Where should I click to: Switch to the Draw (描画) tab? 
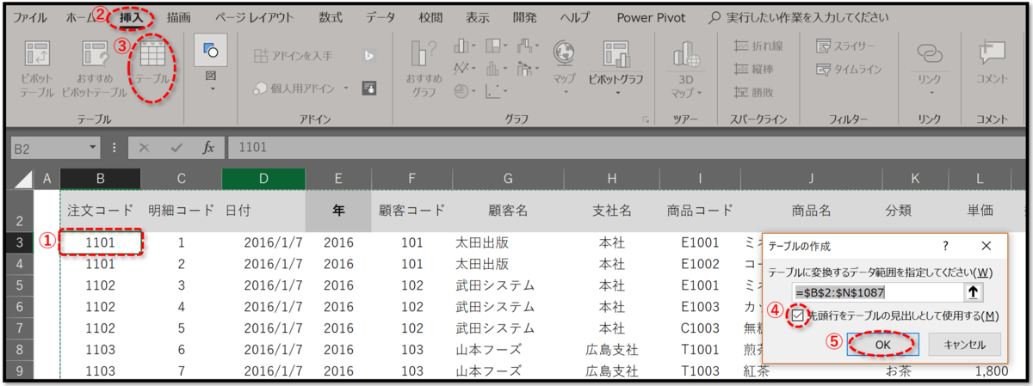(x=179, y=17)
